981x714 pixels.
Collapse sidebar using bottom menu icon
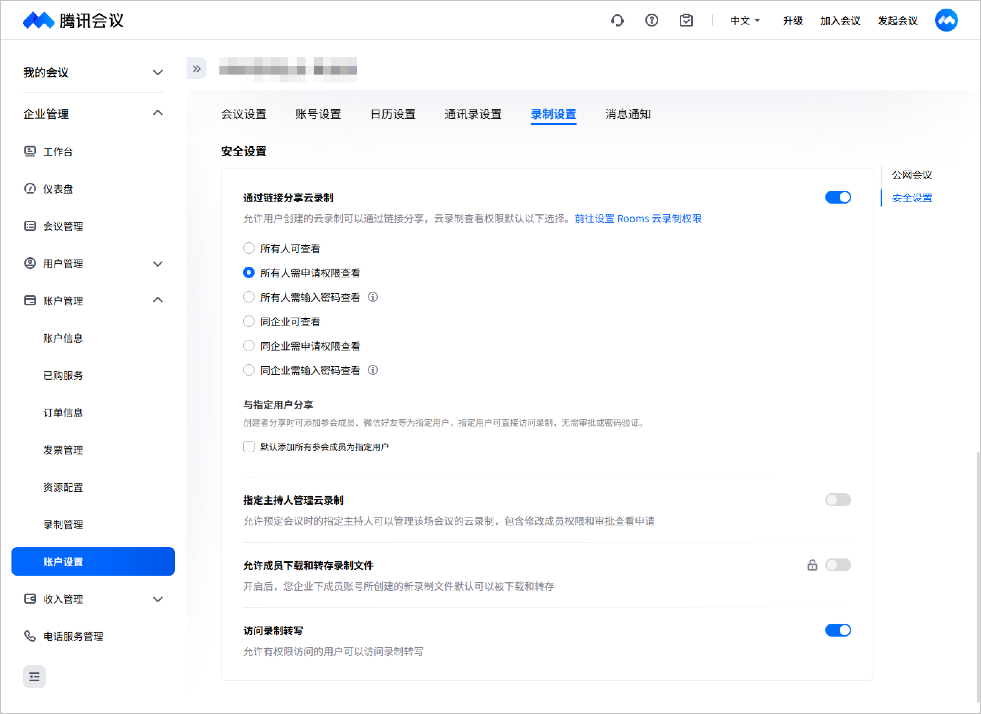tap(34, 676)
